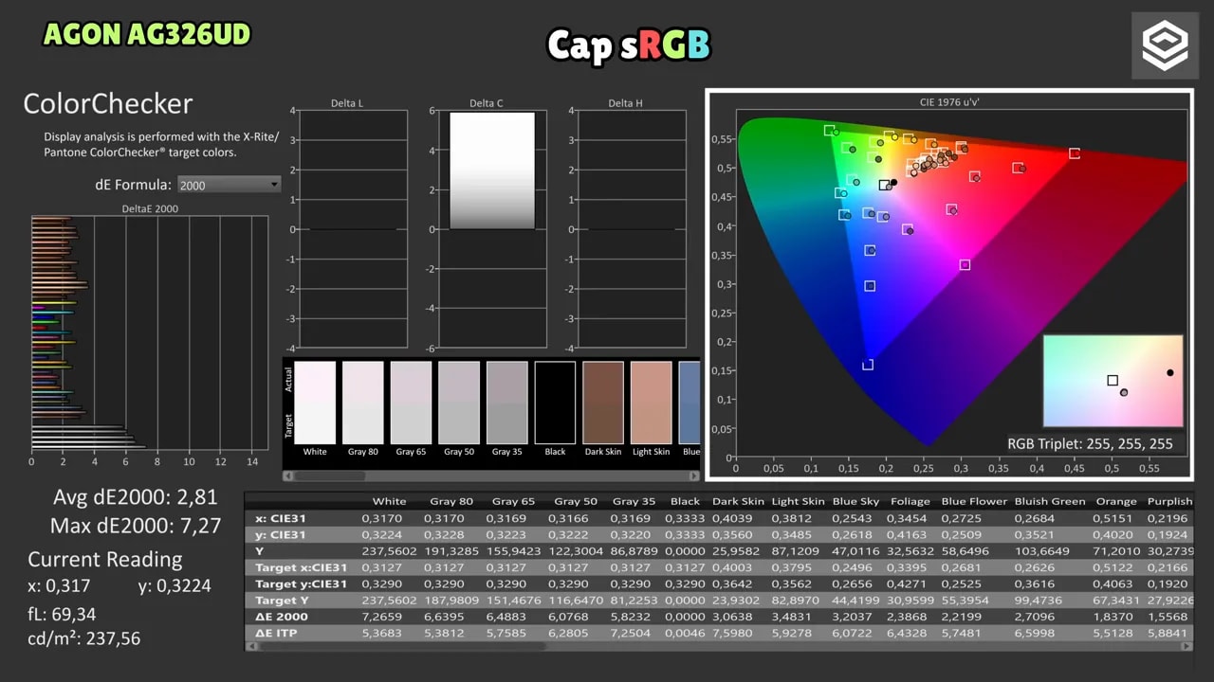Click the x: CIE31 row label

tap(281, 518)
